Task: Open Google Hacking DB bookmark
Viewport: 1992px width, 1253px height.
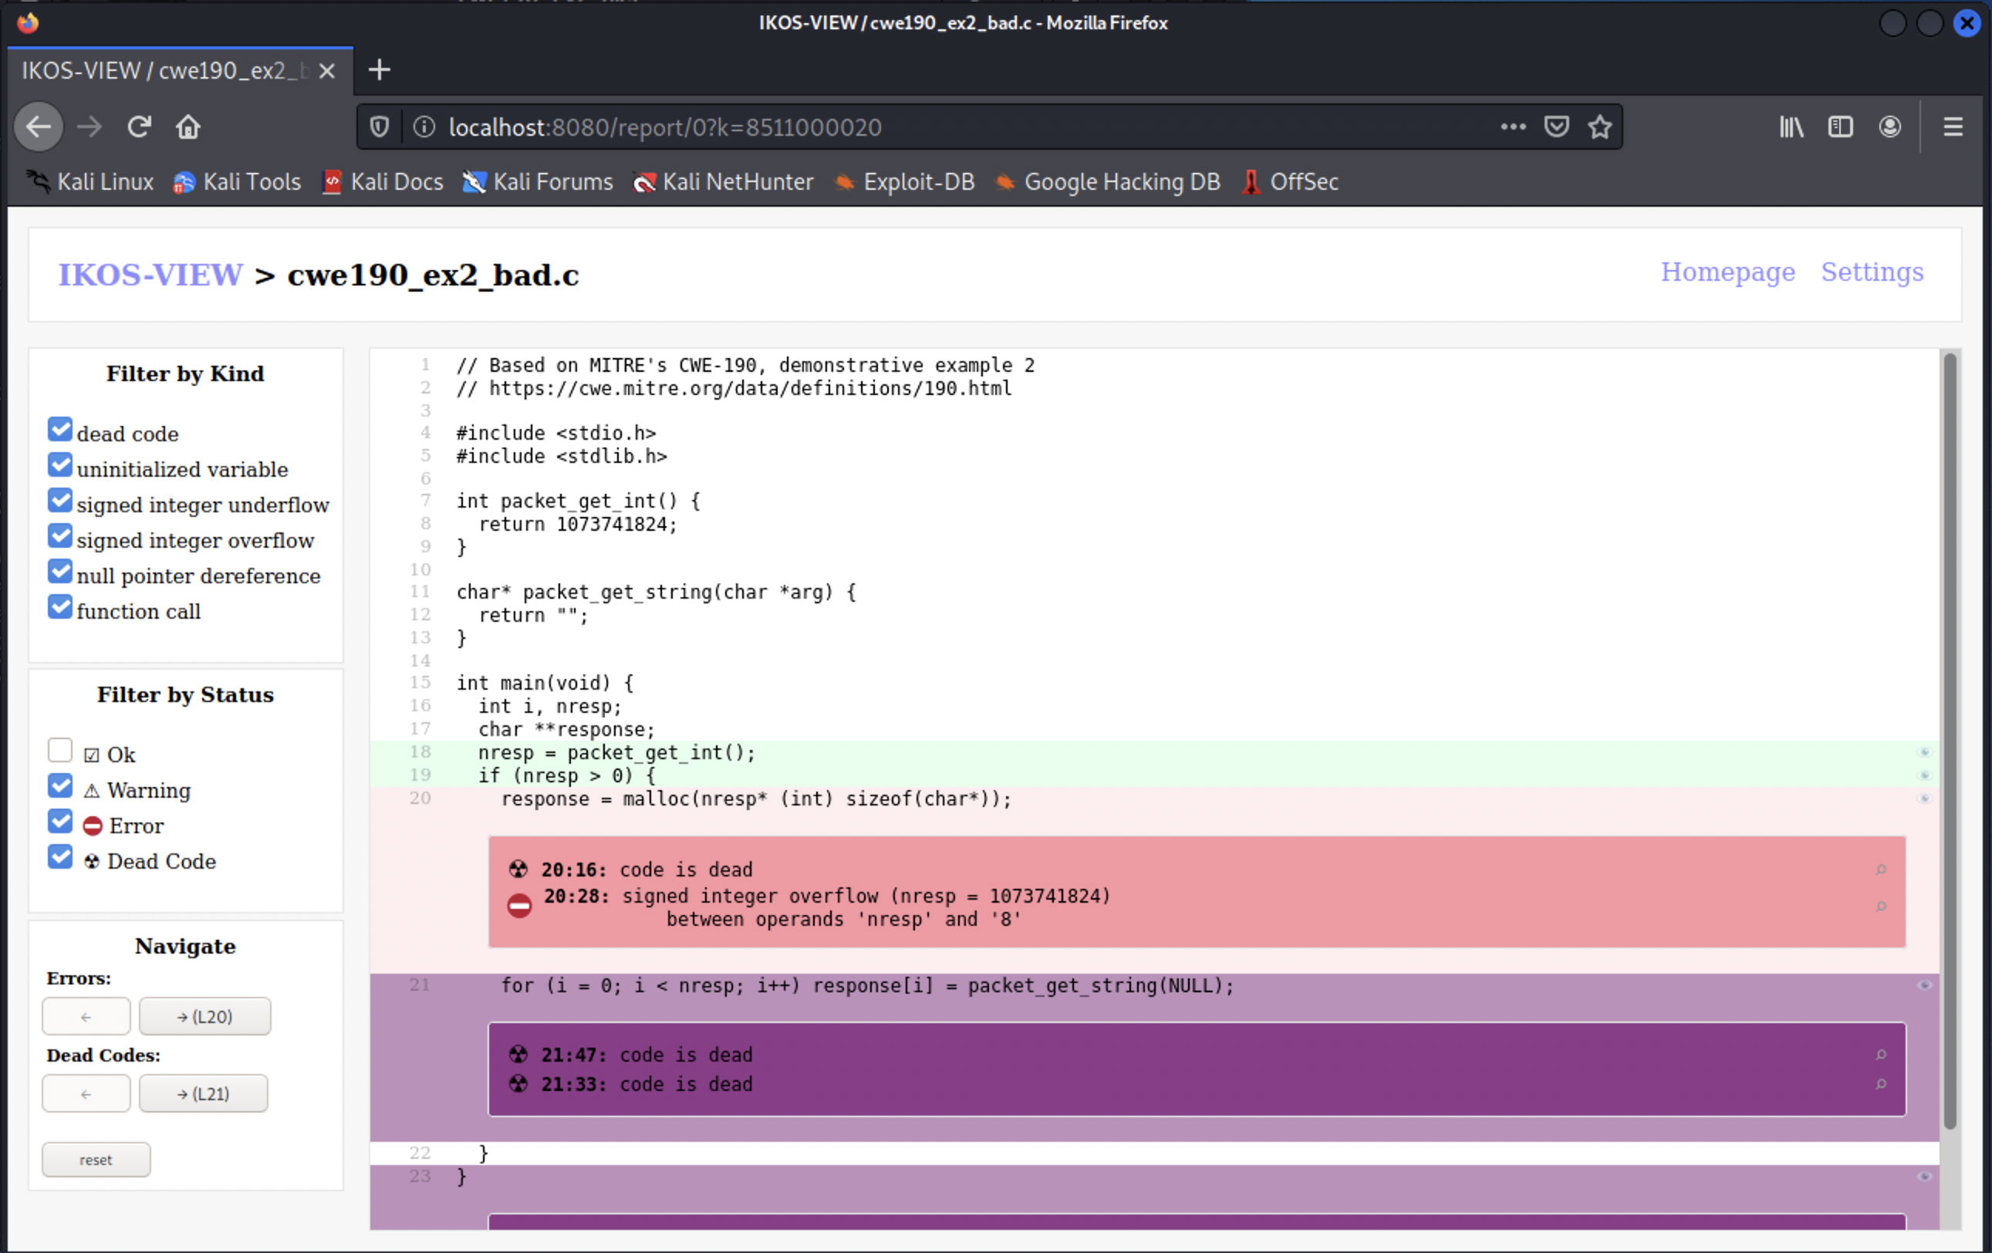Action: (x=1108, y=182)
